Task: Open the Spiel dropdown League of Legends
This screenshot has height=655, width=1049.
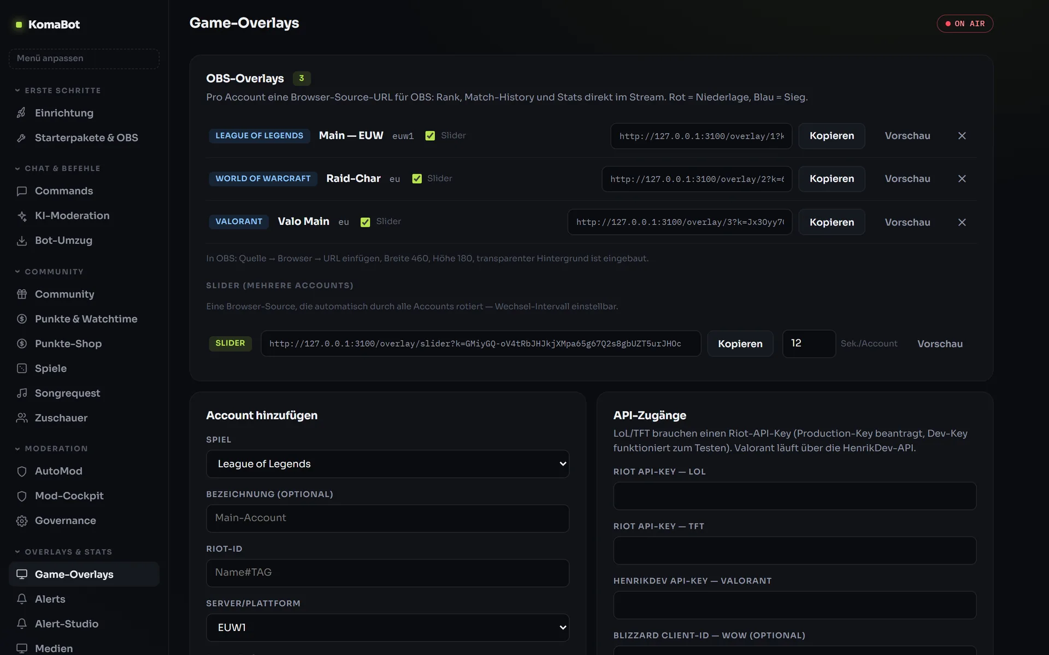Action: coord(388,464)
